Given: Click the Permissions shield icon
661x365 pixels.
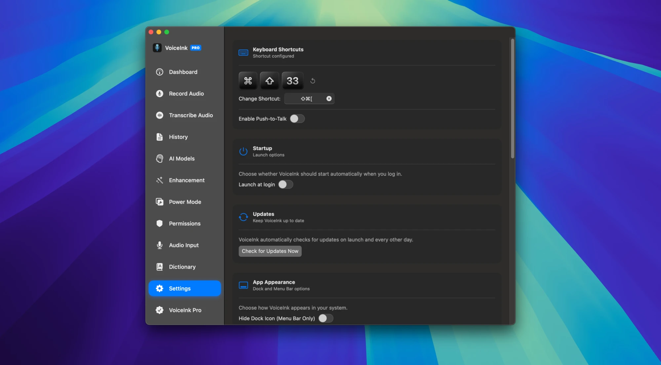Looking at the screenshot, I should pyautogui.click(x=160, y=223).
